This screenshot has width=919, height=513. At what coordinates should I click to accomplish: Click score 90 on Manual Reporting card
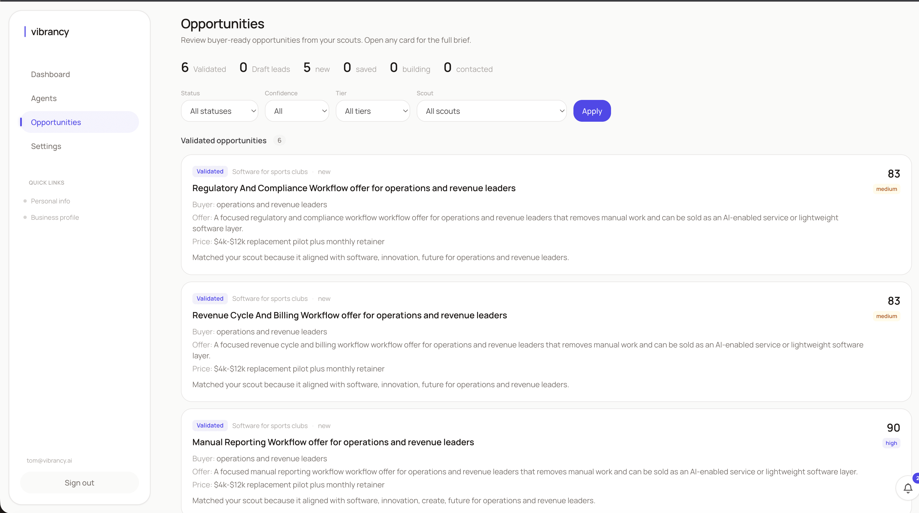(893, 427)
